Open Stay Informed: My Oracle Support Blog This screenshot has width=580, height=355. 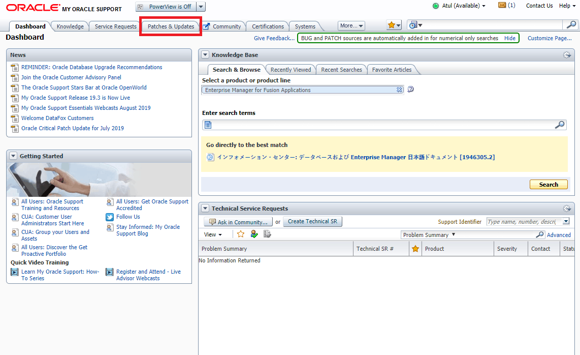(148, 230)
